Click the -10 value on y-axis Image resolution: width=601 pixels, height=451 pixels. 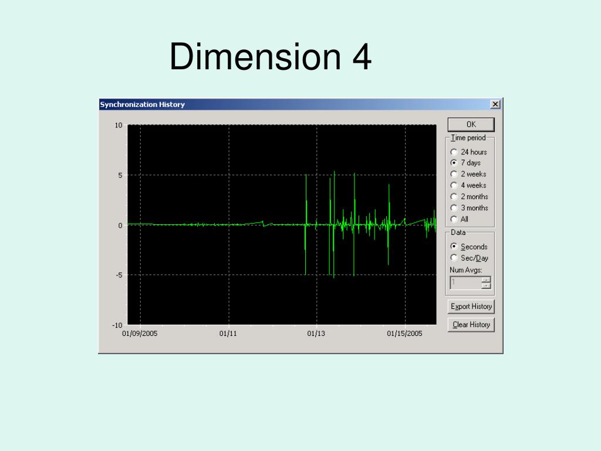[117, 325]
